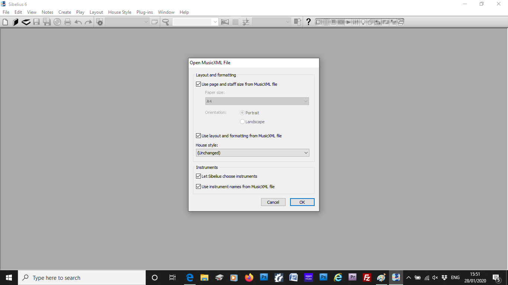Open the House style dropdown
508x285 pixels.
(253, 153)
